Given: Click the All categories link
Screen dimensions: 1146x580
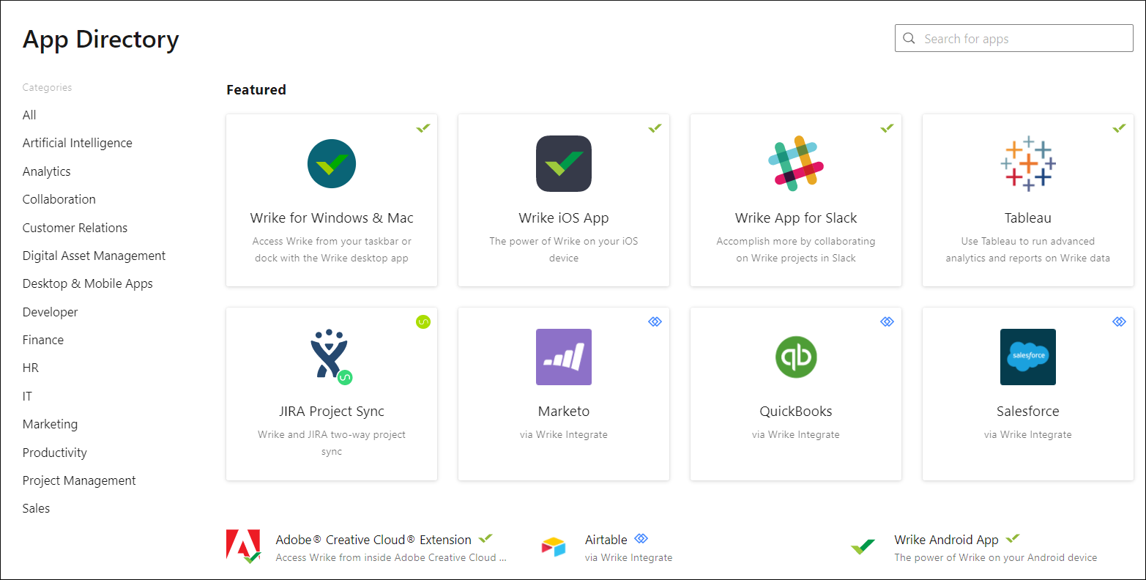Looking at the screenshot, I should click(x=29, y=114).
